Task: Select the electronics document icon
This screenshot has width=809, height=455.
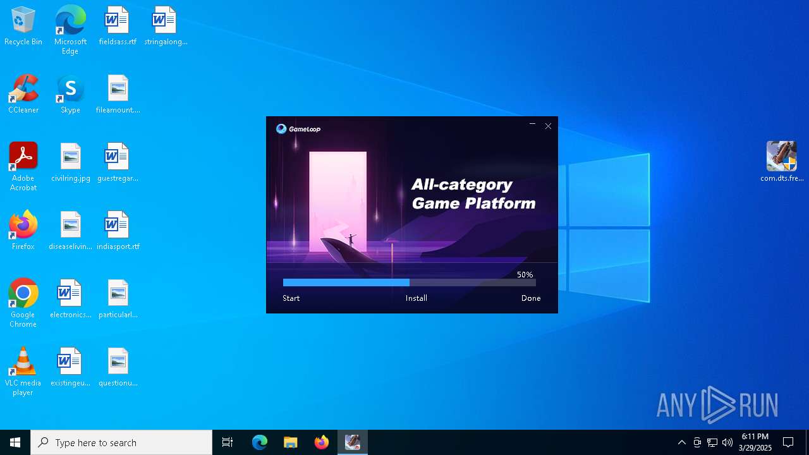Action: tap(70, 299)
